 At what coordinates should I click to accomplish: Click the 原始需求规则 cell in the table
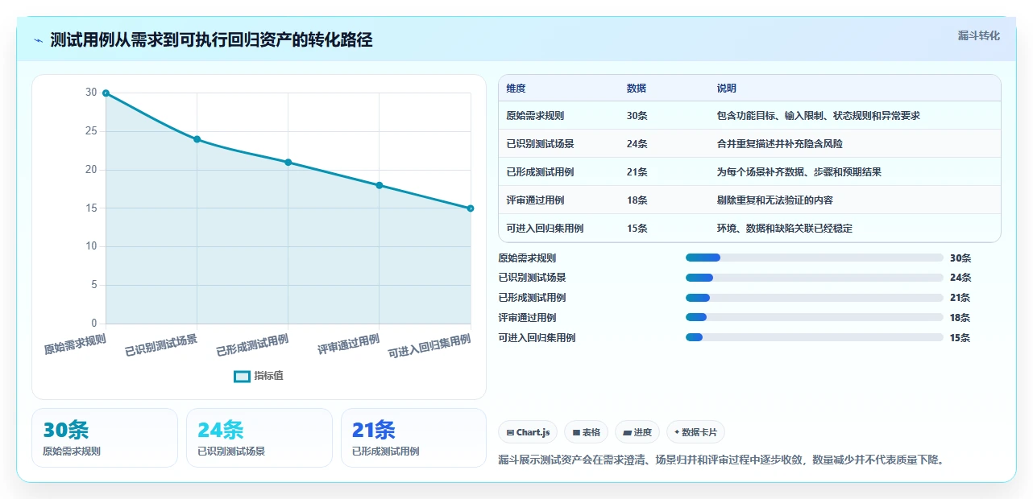pos(535,116)
